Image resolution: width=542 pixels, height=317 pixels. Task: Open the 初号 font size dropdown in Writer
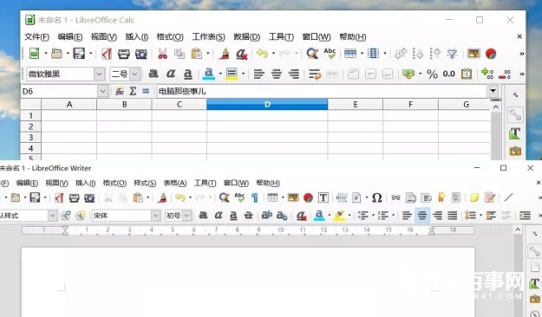[x=187, y=216]
